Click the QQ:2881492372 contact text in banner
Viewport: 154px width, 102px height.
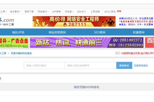click(128, 40)
